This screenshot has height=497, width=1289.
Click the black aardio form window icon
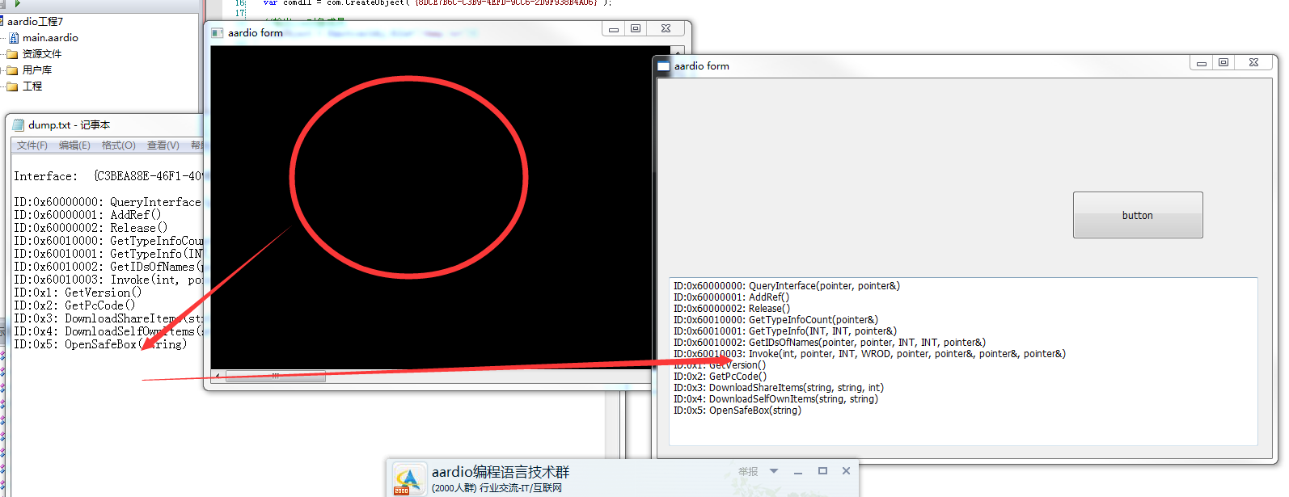click(x=217, y=33)
